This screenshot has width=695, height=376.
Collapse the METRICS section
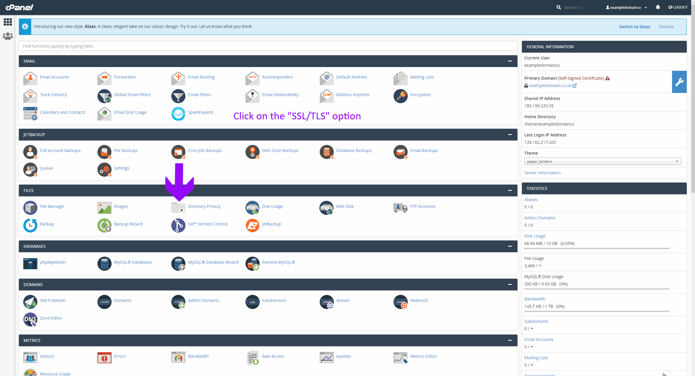point(510,340)
